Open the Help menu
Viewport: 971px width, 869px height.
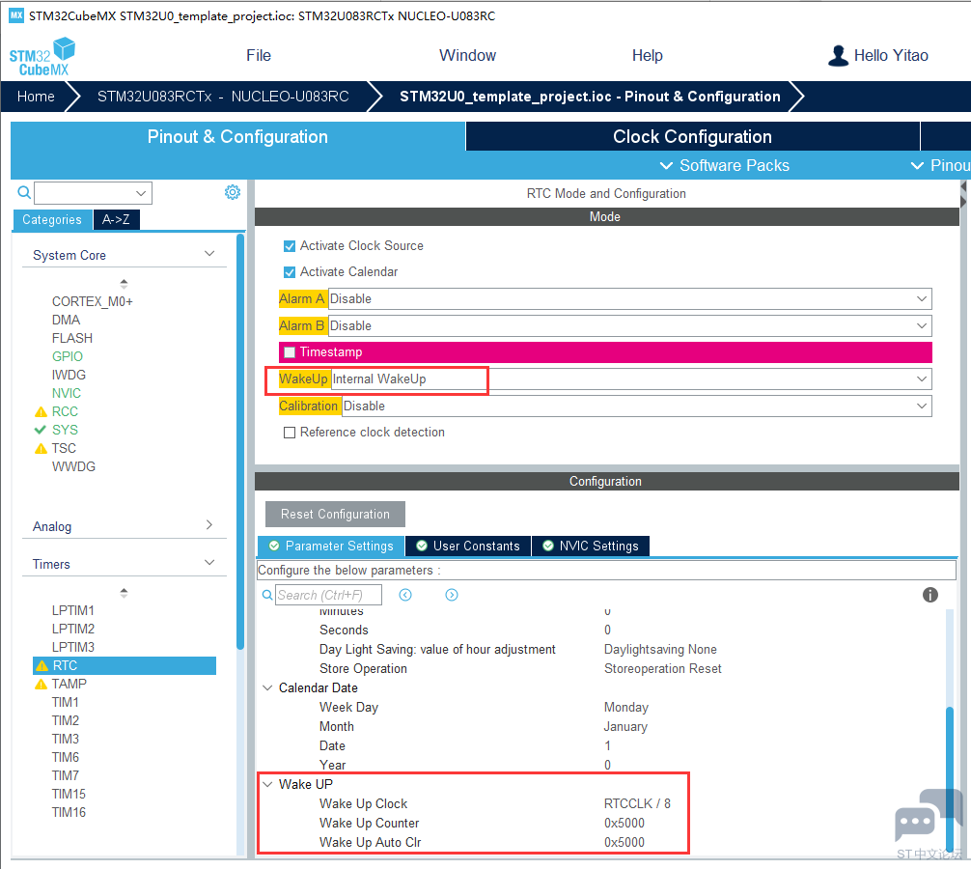coord(647,55)
